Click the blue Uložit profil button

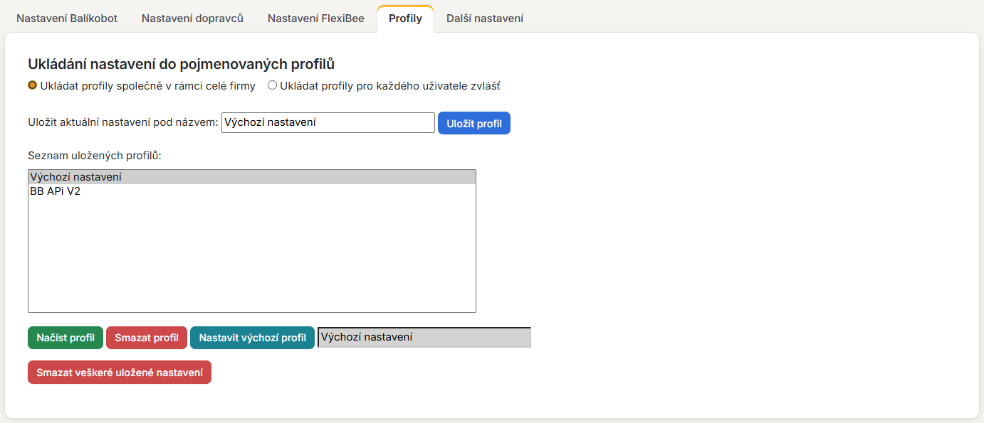pyautogui.click(x=474, y=123)
